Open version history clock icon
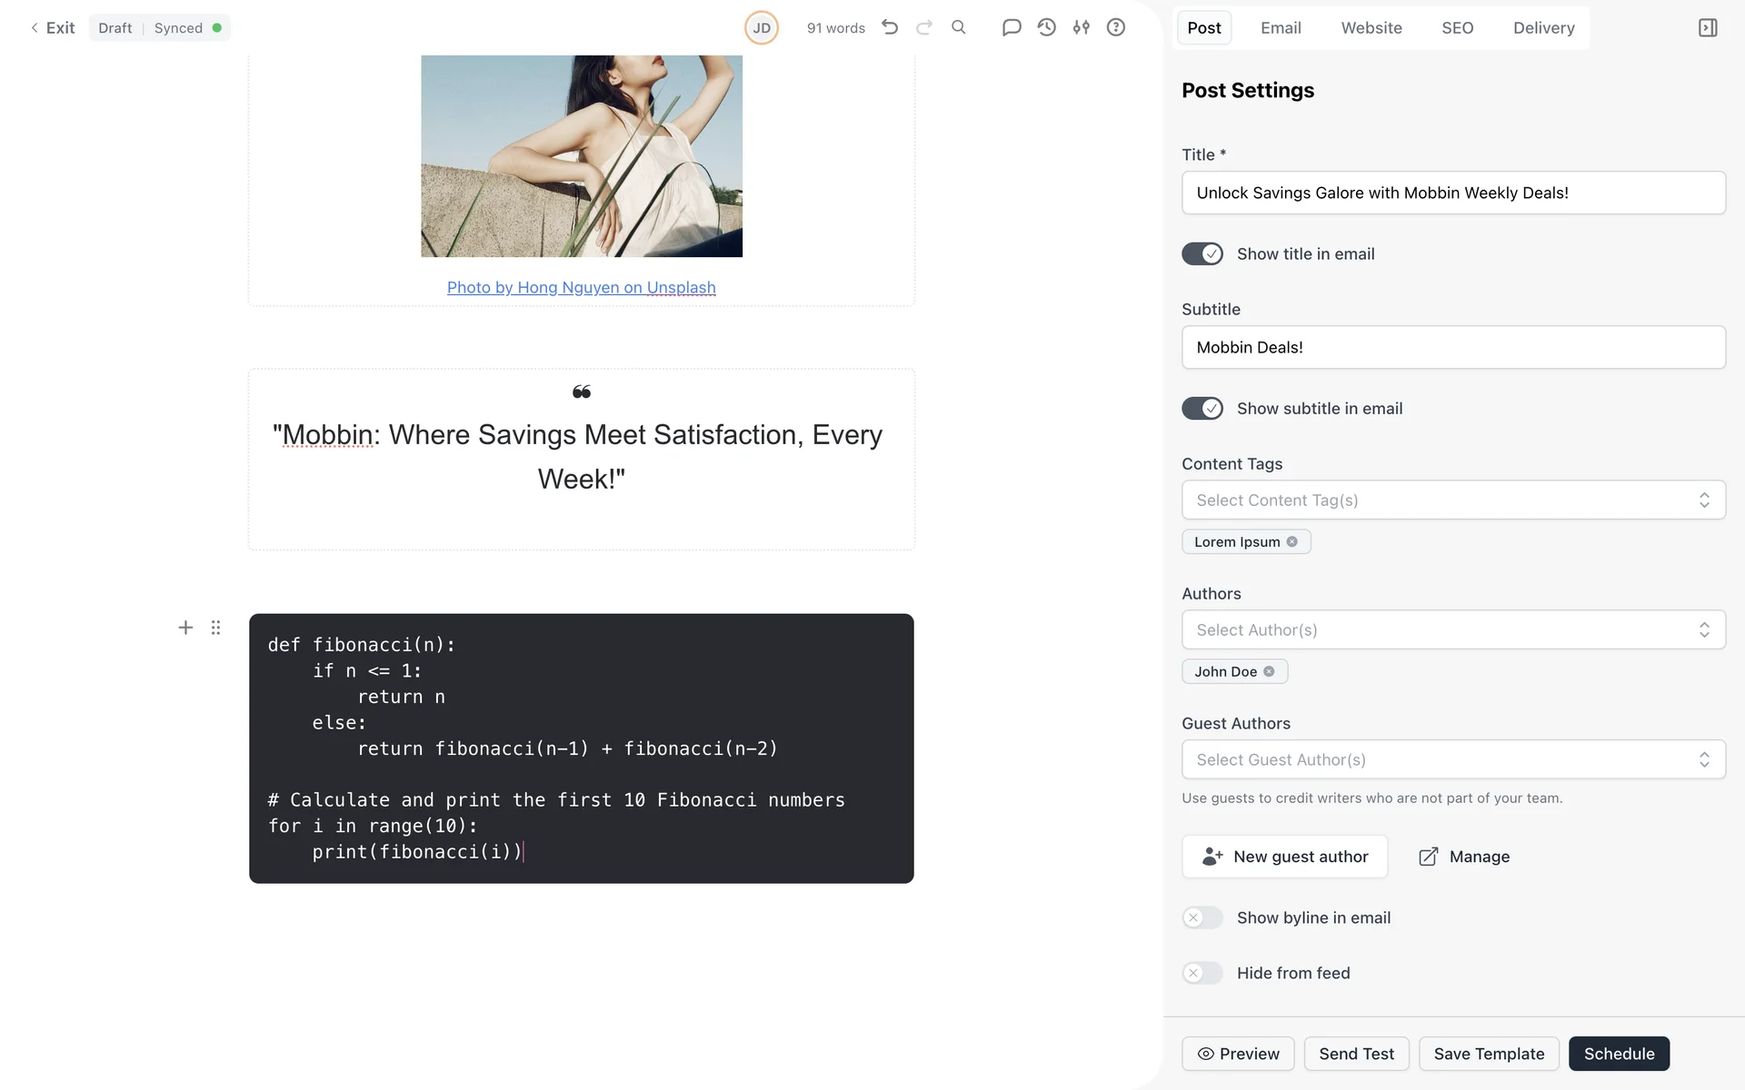This screenshot has width=1745, height=1090. click(x=1046, y=27)
